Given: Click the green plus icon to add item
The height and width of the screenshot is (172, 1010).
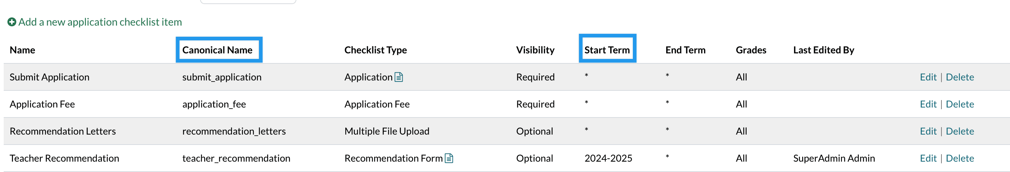Looking at the screenshot, I should pos(12,22).
